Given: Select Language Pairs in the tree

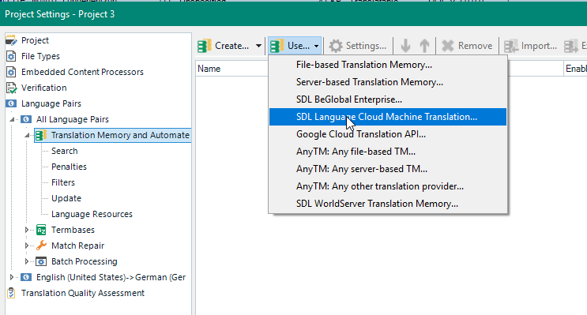Looking at the screenshot, I should click(x=51, y=103).
